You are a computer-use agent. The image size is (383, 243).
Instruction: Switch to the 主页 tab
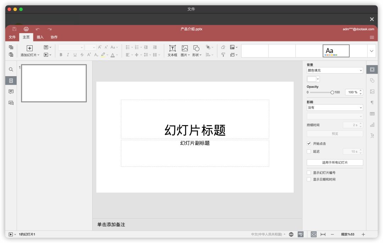[26, 37]
